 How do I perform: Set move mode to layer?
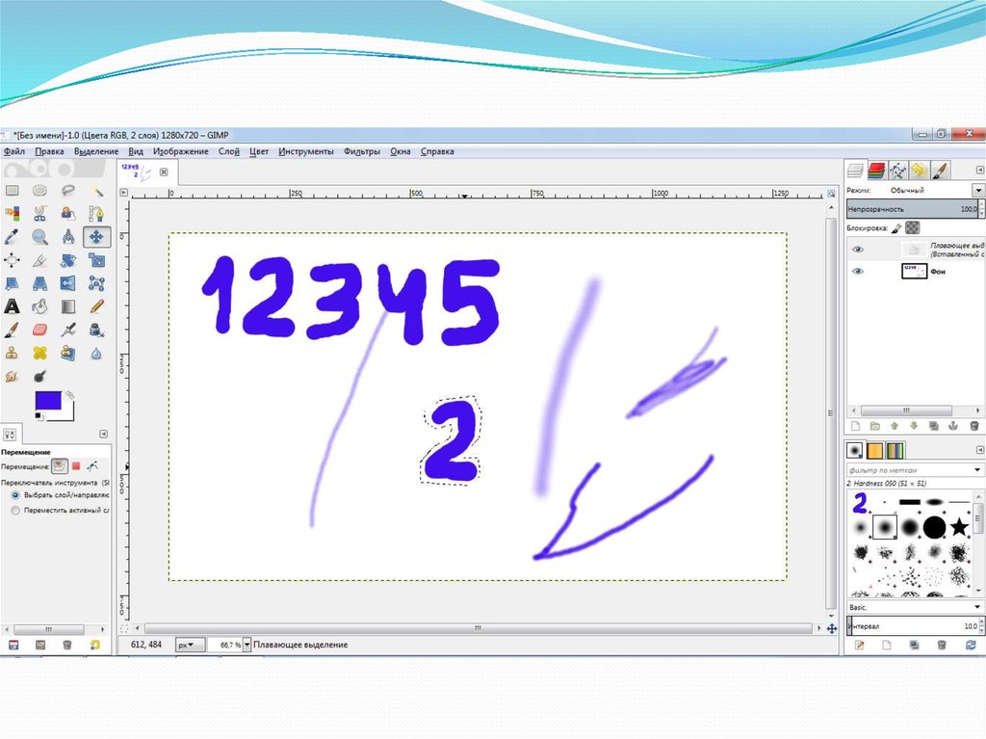coord(59,466)
